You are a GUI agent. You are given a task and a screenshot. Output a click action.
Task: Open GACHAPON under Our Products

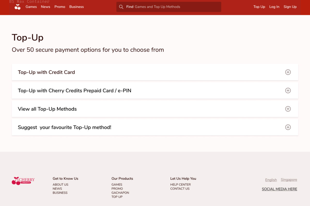click(120, 193)
